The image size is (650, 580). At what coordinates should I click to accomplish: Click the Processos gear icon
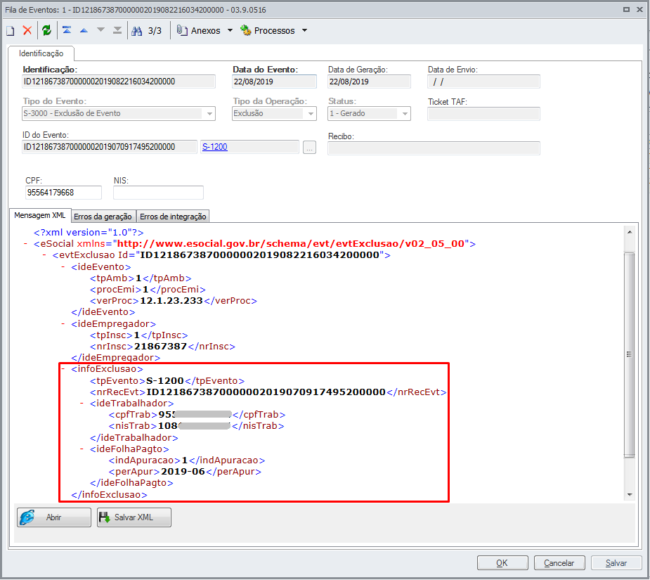[246, 30]
